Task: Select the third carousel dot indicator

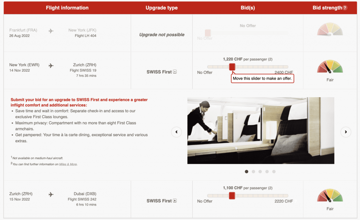Action: click(260, 172)
